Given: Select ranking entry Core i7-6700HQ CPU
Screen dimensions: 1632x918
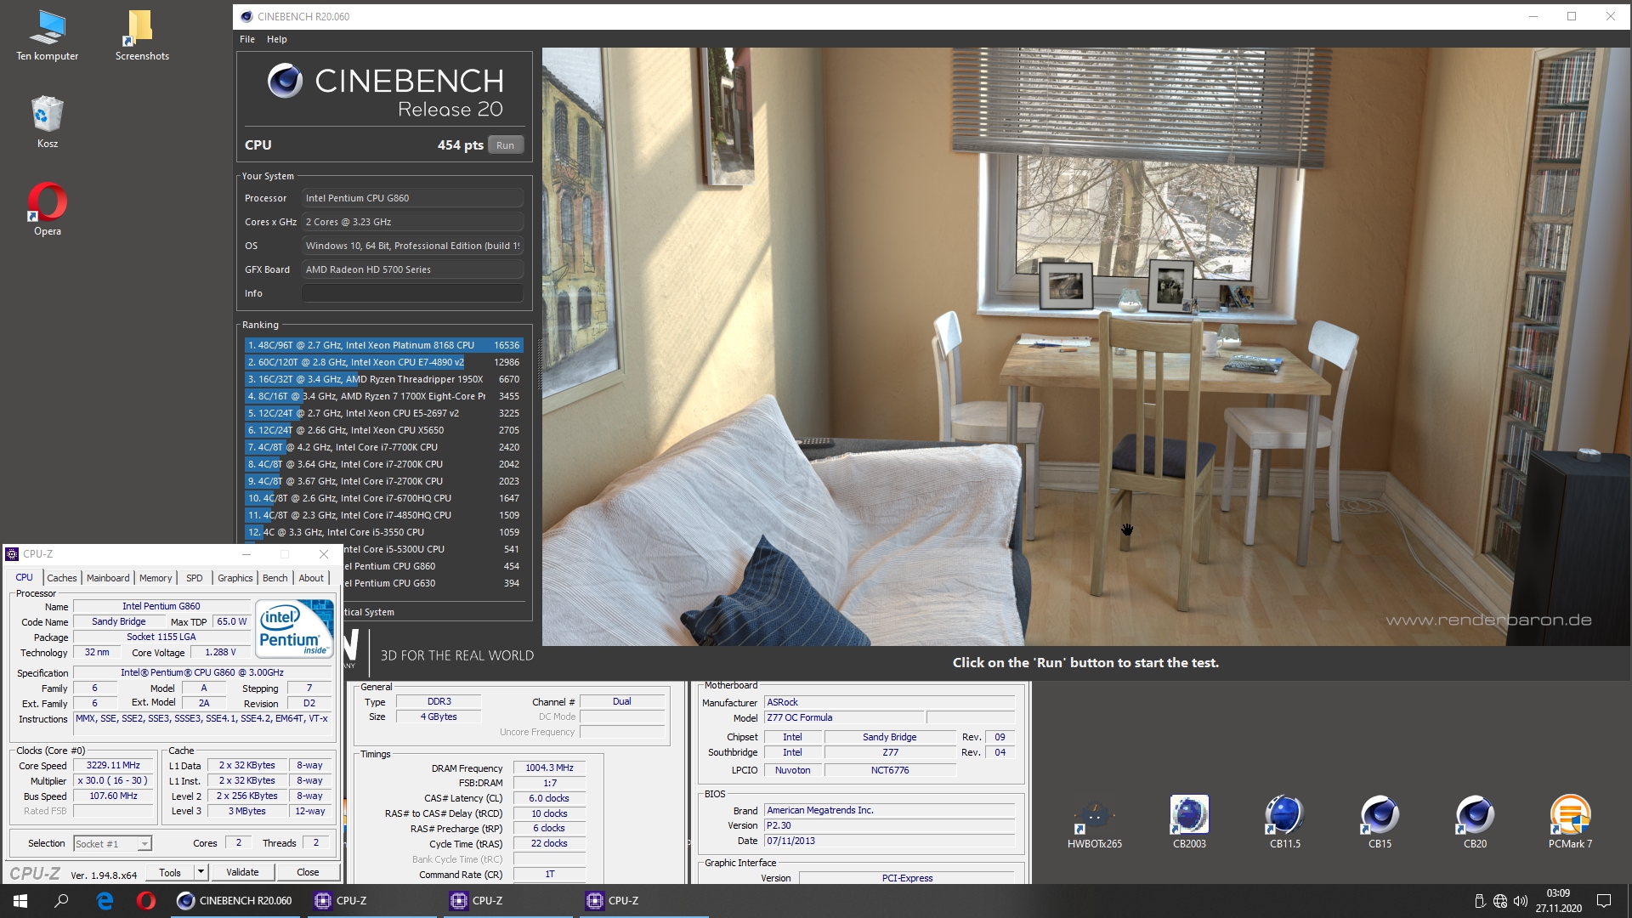Looking at the screenshot, I should (x=383, y=498).
